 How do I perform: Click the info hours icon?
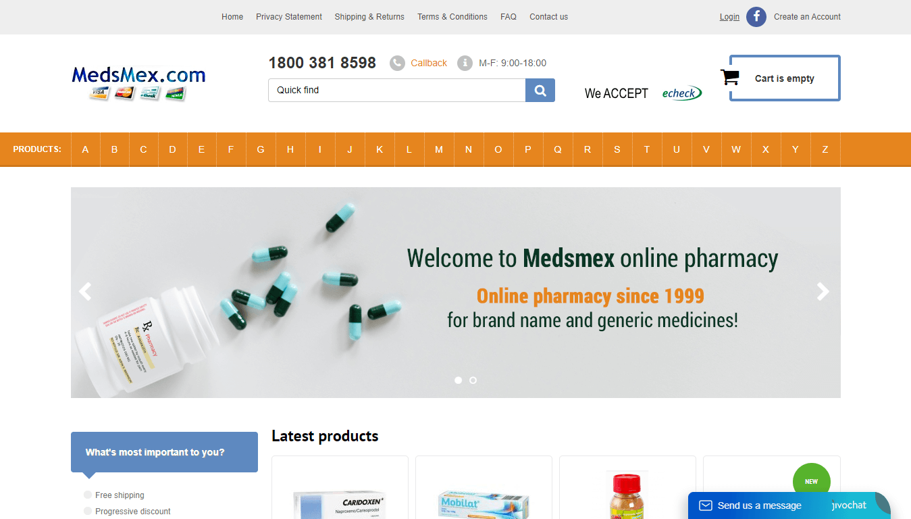pos(465,63)
